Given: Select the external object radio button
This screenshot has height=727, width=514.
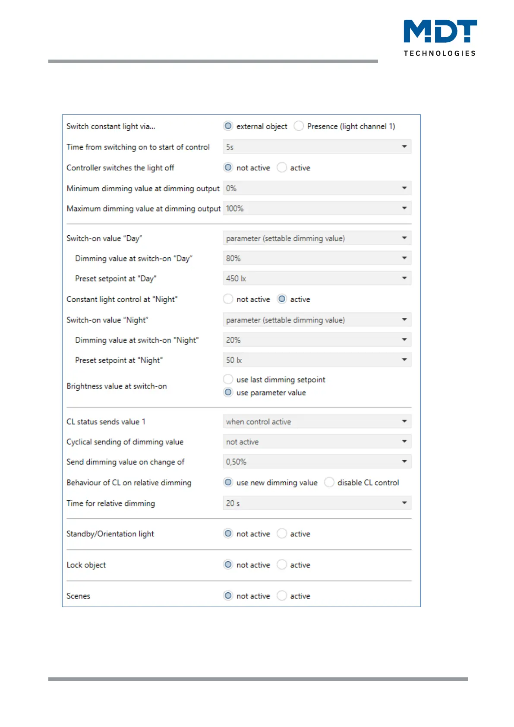Looking at the screenshot, I should pyautogui.click(x=228, y=126).
